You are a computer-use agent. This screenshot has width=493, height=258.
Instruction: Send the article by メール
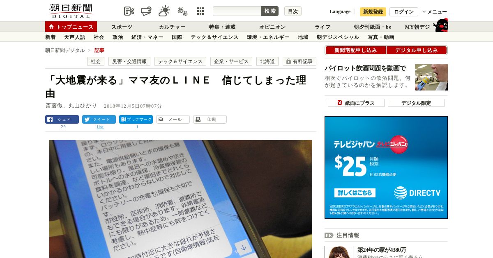point(173,120)
